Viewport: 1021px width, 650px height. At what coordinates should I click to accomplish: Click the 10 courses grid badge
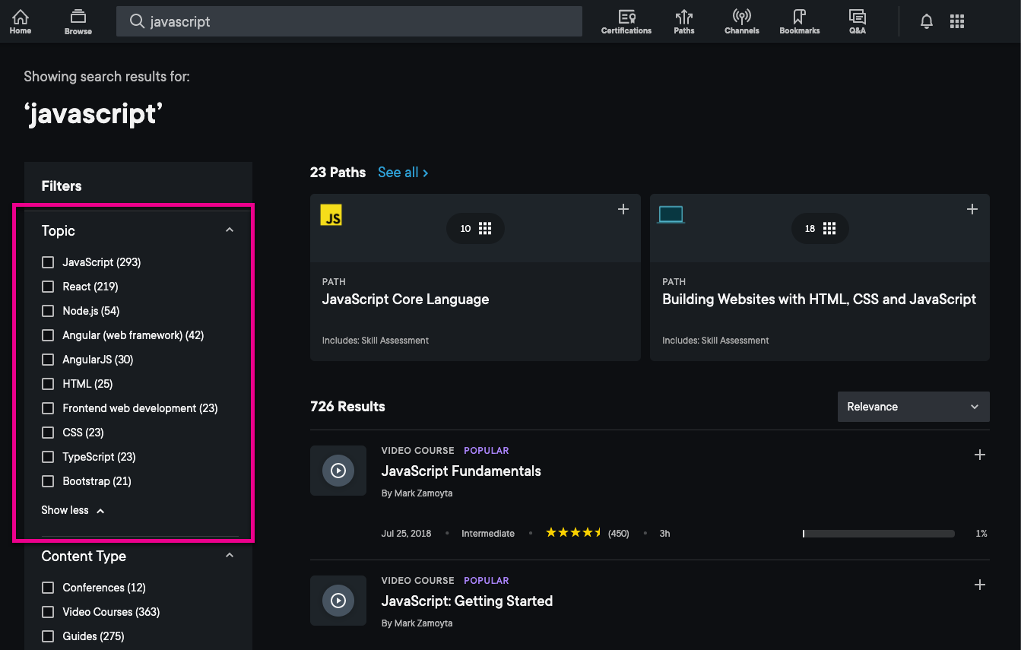(x=475, y=228)
